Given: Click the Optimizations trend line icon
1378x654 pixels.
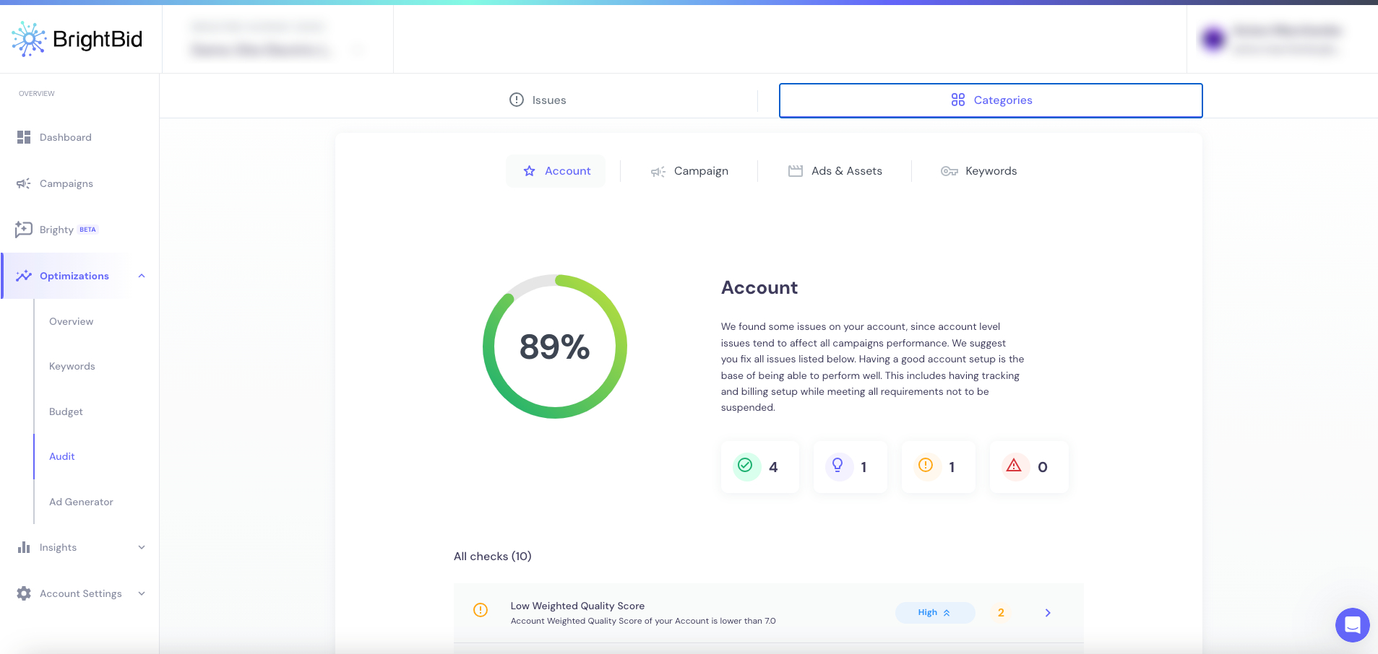Looking at the screenshot, I should click(24, 276).
